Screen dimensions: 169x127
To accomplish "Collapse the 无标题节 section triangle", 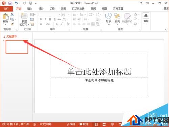I will coord(4,37).
